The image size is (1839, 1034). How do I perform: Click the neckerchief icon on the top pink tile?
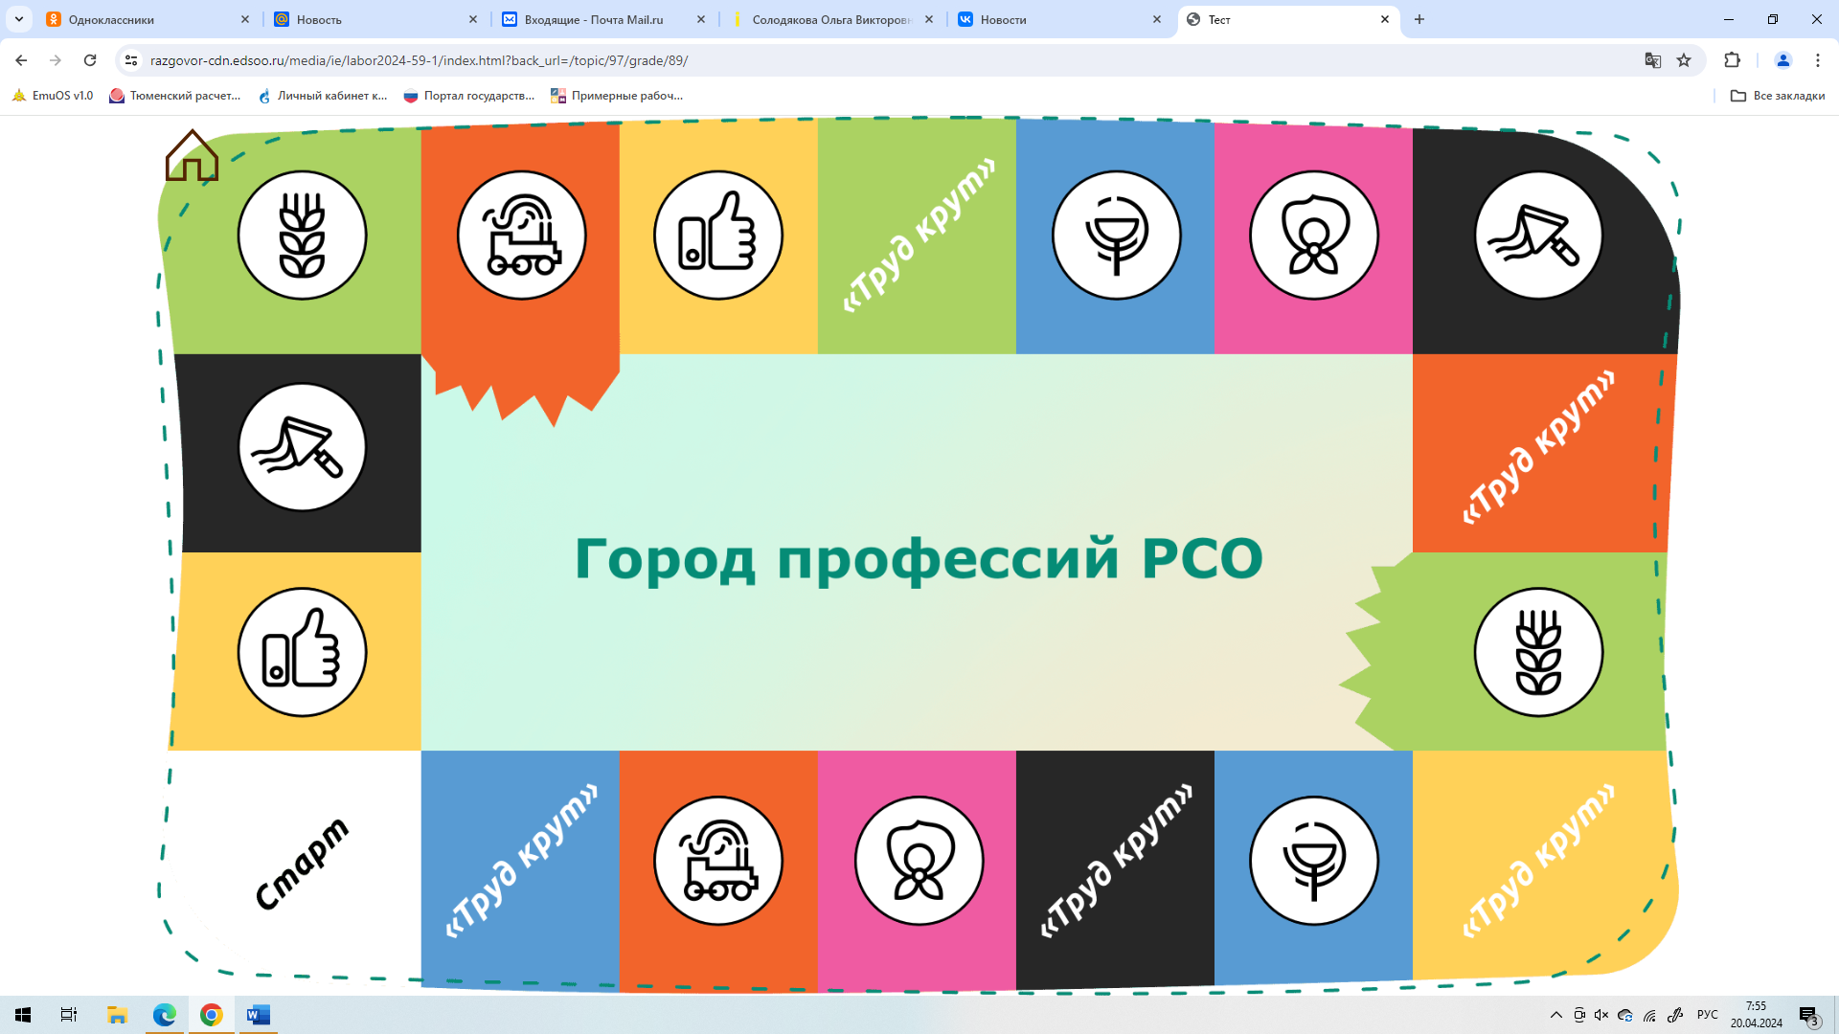1314,236
